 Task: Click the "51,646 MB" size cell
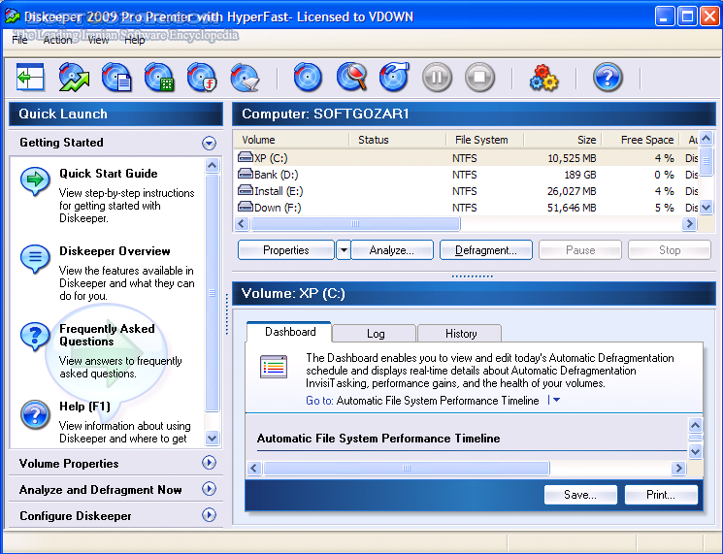point(572,208)
